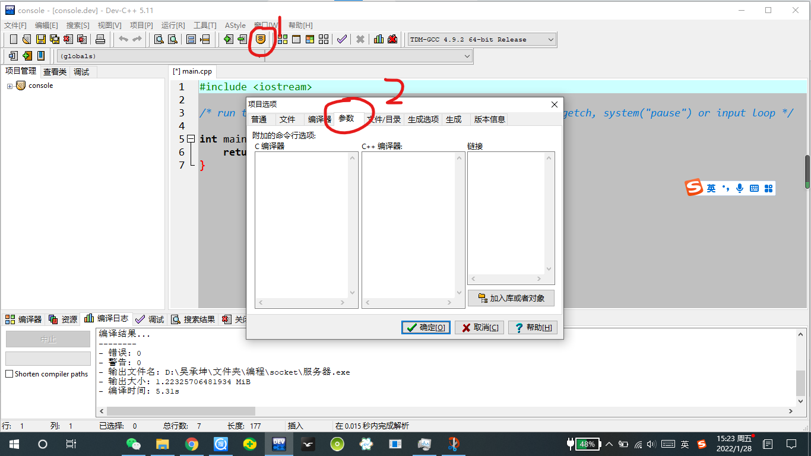The height and width of the screenshot is (456, 811).
Task: Click the close-file red X page icon
Action: 67,39
